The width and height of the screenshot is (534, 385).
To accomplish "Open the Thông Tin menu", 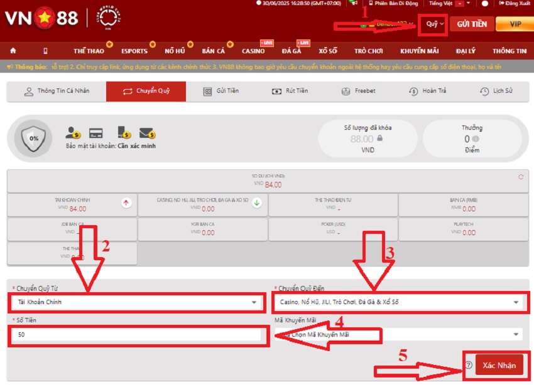I will [509, 51].
